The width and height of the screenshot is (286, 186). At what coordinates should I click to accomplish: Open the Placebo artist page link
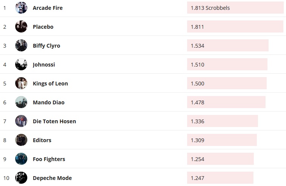(43, 27)
